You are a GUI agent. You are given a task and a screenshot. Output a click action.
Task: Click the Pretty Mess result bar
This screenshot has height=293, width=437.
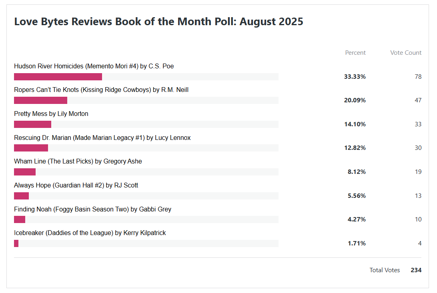[x=32, y=124]
